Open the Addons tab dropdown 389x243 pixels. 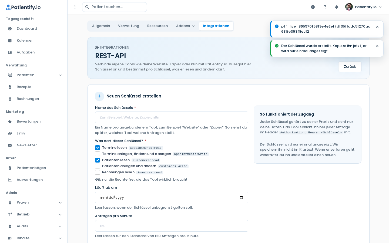185,26
